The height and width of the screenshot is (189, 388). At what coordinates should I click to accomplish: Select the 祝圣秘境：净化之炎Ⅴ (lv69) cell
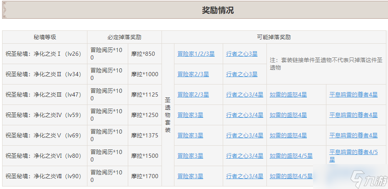pos(45,135)
